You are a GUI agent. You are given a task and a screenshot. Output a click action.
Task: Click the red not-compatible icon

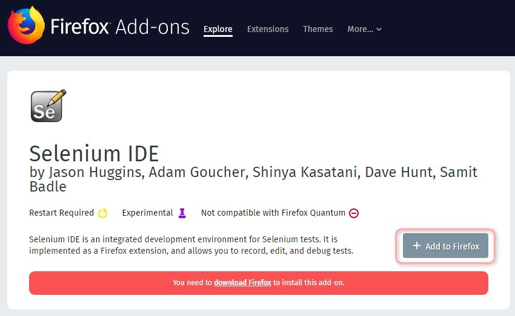[354, 213]
